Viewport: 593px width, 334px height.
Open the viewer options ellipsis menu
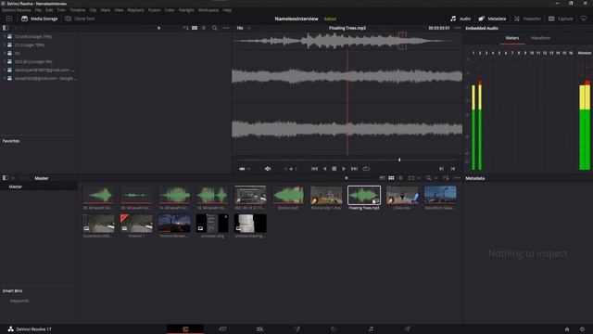[x=457, y=28]
